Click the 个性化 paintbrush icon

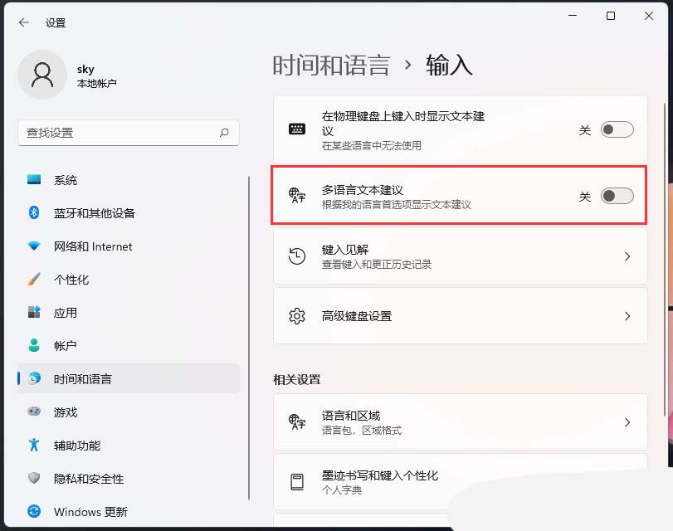[34, 279]
